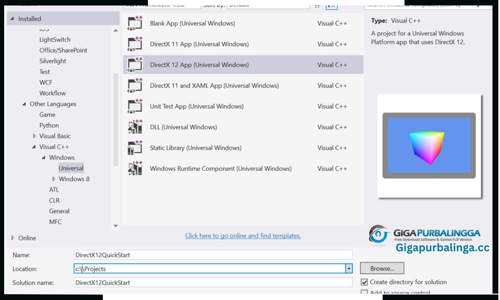Expand the Windows 8 node
The width and height of the screenshot is (500, 300).
[54, 179]
